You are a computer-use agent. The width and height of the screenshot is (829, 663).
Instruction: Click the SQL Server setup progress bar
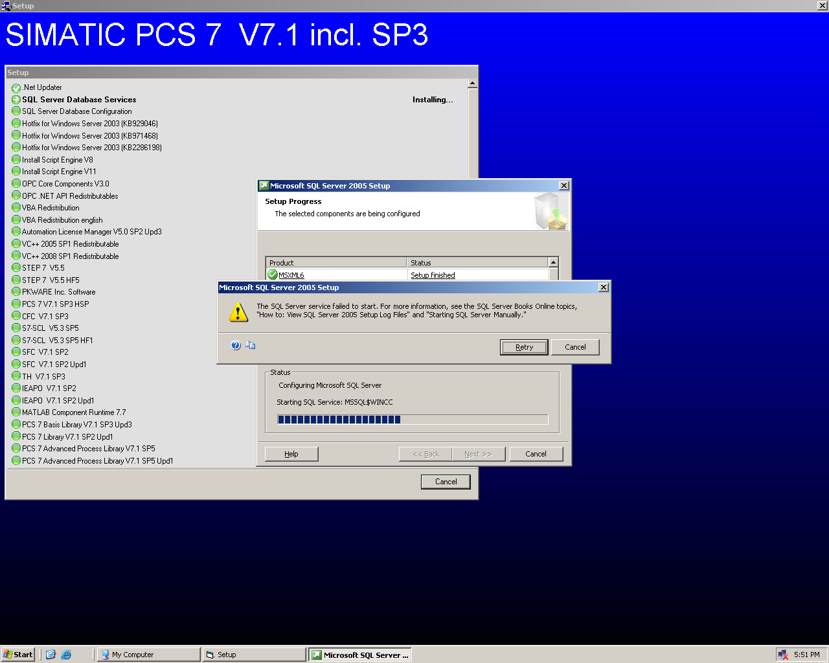pos(413,420)
